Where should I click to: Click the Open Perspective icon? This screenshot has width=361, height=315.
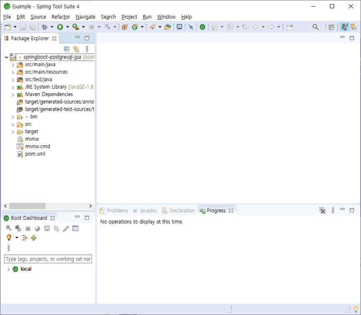[x=331, y=27]
